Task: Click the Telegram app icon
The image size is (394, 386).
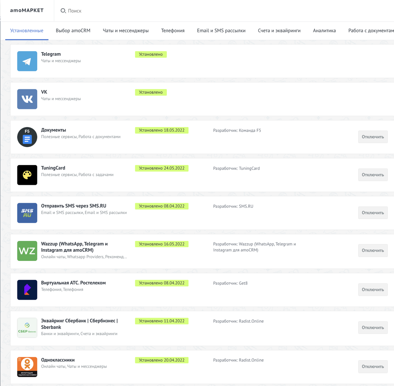Action: [x=27, y=61]
